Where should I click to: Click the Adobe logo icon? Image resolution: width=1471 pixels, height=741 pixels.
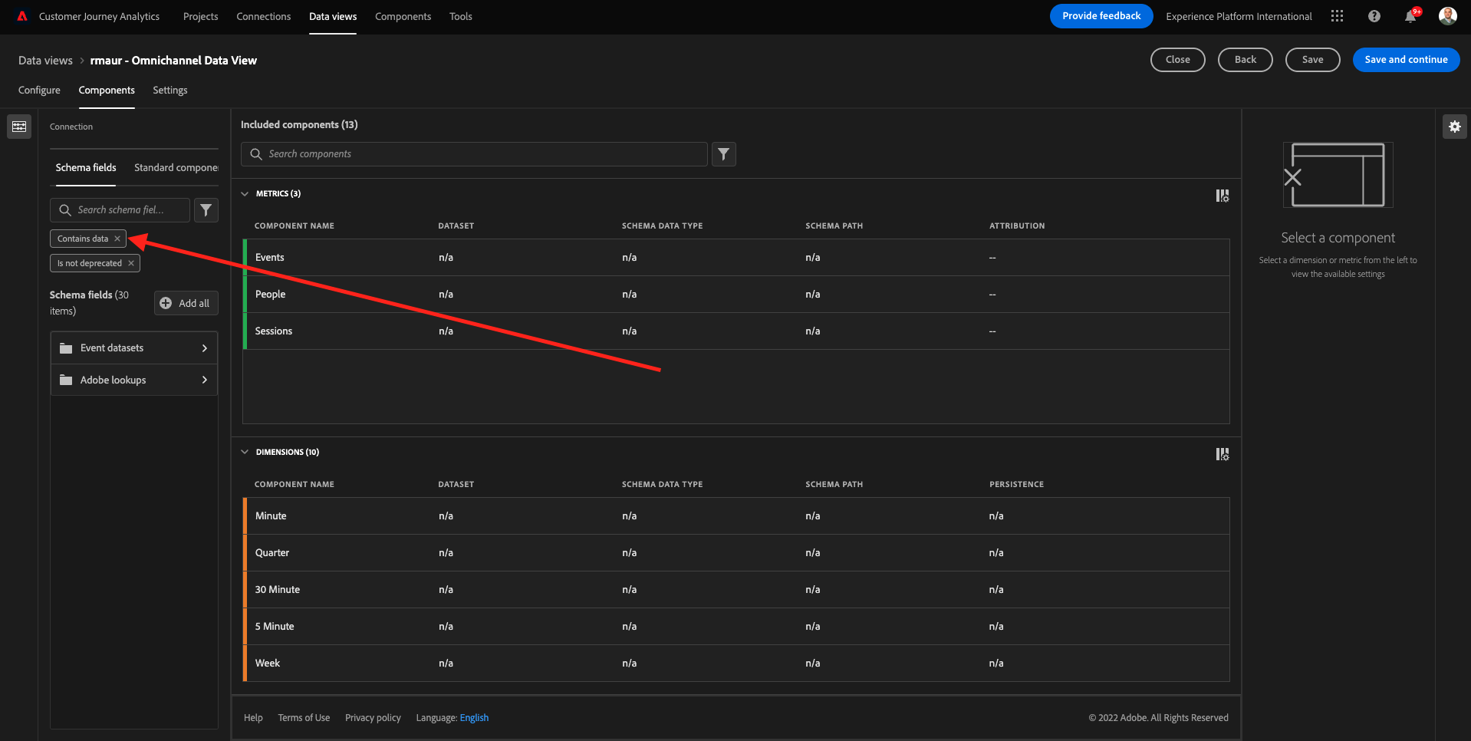click(x=22, y=16)
